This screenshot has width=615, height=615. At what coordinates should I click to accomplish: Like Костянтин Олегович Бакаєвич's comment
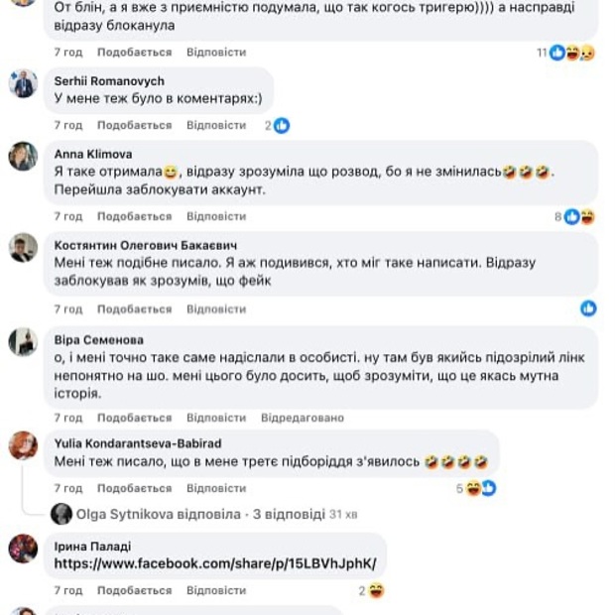coord(135,309)
